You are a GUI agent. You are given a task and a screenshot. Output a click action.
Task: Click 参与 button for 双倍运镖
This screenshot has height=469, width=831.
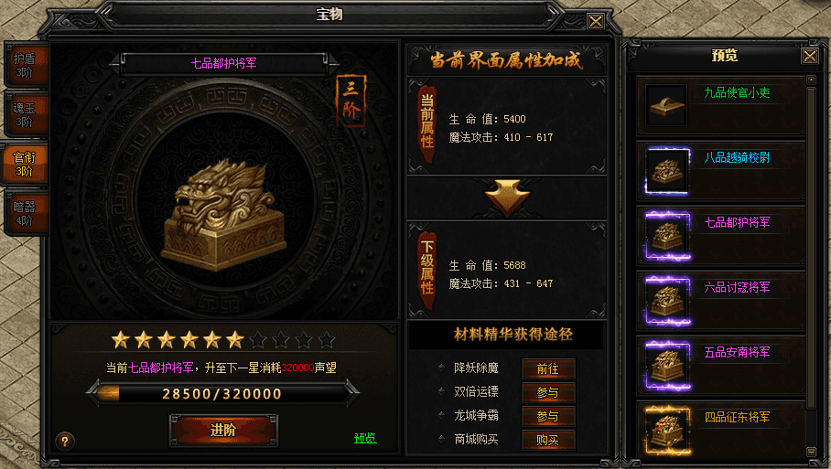coord(548,392)
